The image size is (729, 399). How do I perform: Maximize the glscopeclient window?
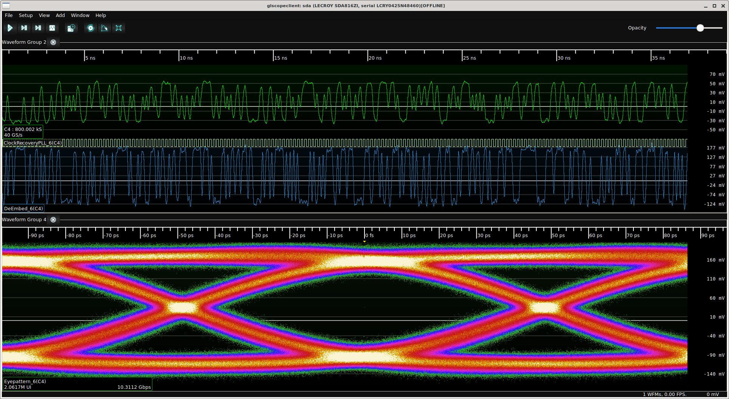714,6
